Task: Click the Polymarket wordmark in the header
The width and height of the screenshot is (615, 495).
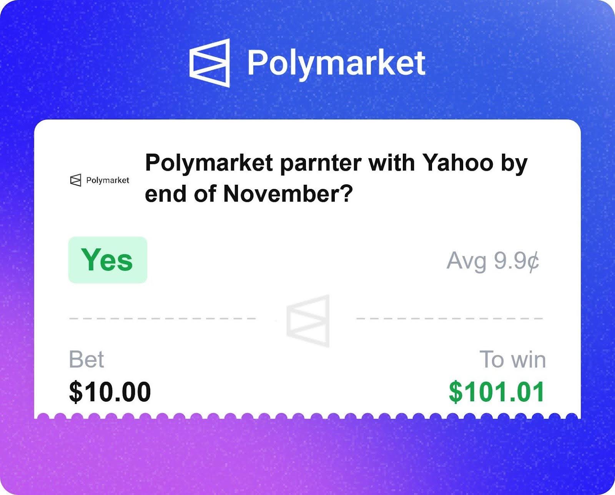Action: tap(336, 63)
